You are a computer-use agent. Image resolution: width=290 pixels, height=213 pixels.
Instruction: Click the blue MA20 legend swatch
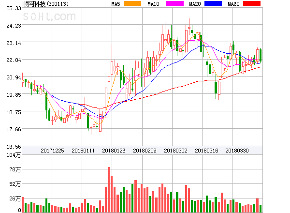(x=213, y=3)
